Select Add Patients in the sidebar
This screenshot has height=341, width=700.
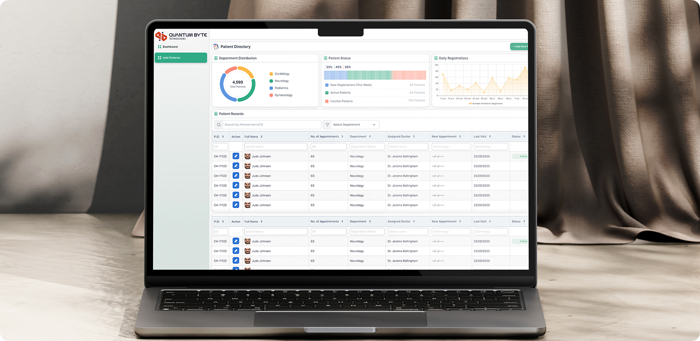tap(181, 58)
